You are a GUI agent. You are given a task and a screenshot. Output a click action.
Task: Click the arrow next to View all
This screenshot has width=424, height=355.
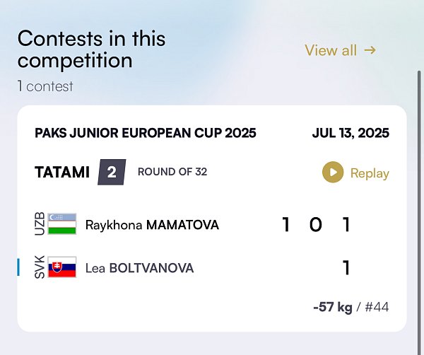pos(370,50)
